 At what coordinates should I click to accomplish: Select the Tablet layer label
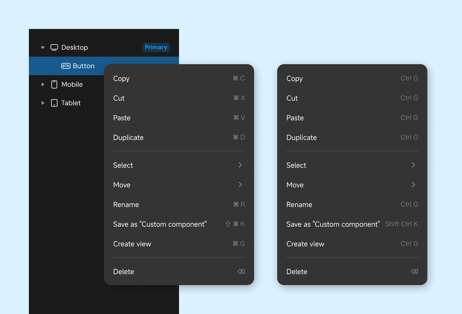[71, 103]
